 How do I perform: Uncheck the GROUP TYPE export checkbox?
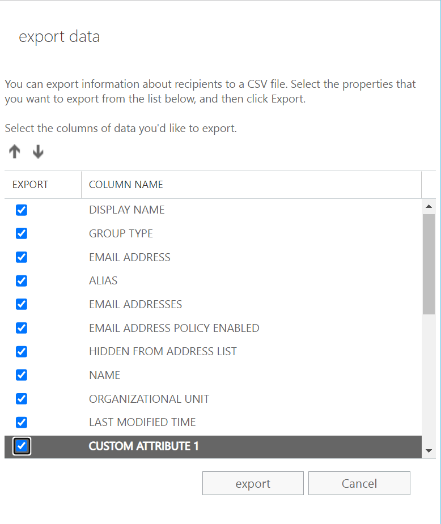click(22, 233)
